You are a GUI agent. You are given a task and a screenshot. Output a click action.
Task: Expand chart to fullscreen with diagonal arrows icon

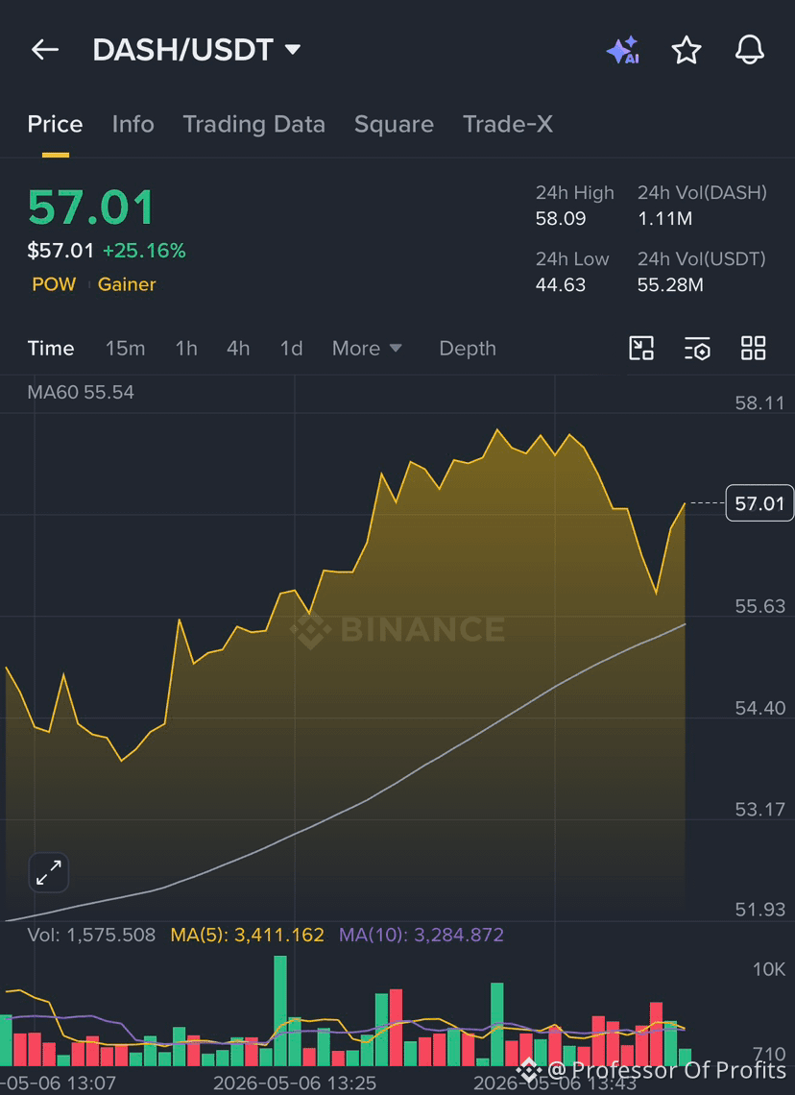pyautogui.click(x=49, y=872)
